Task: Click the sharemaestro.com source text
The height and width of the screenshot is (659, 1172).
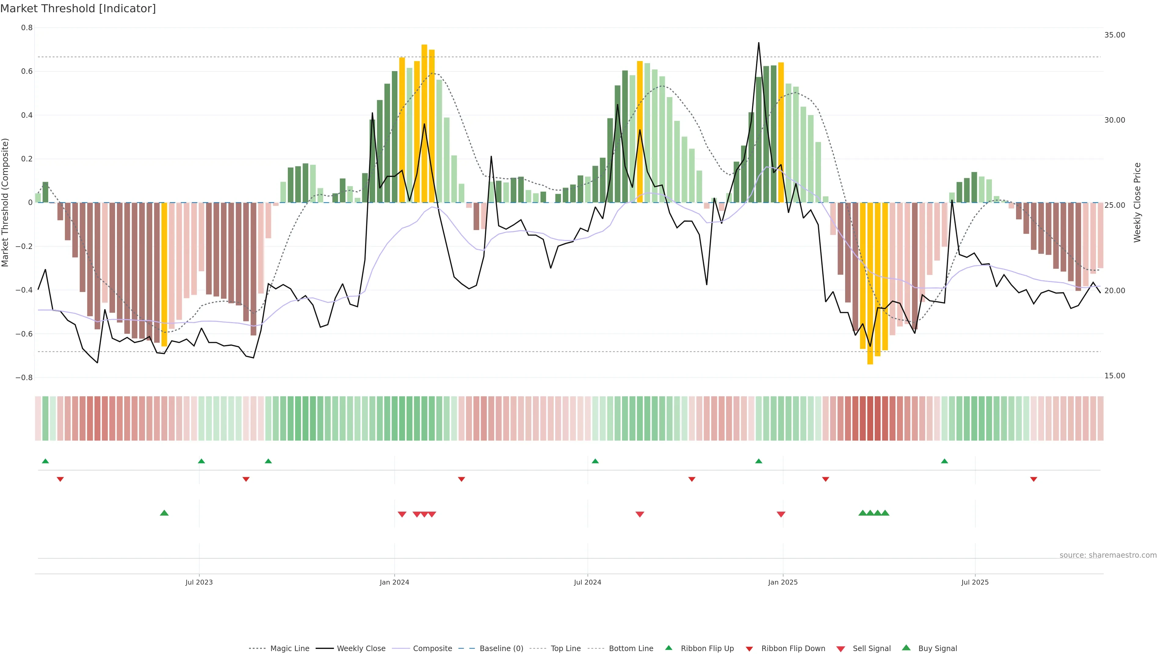Action: pos(1108,555)
